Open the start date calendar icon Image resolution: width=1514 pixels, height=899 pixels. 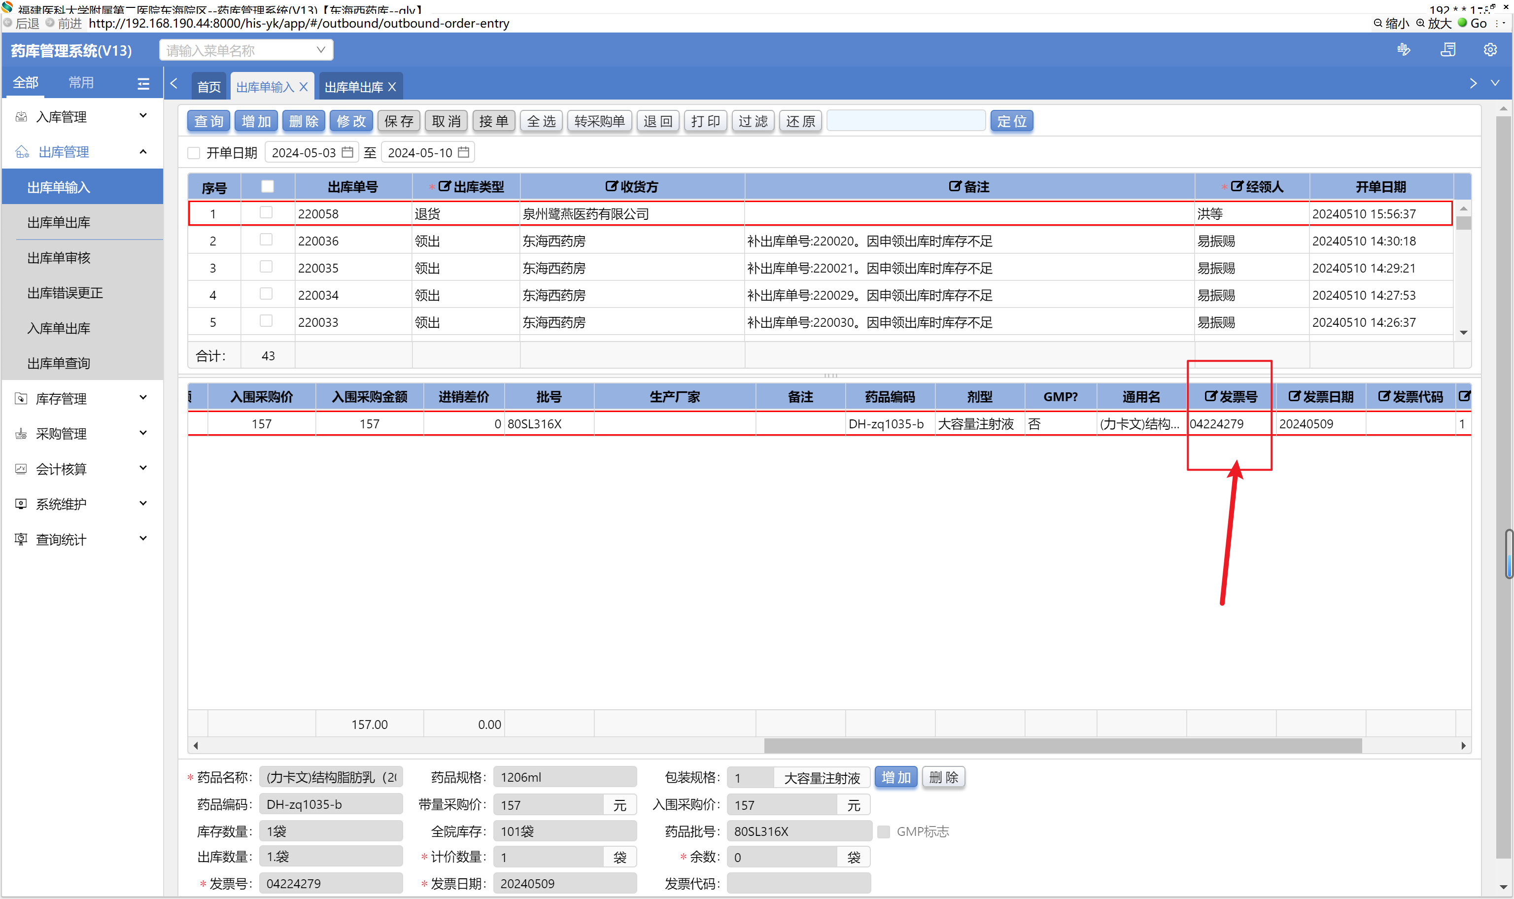coord(347,152)
